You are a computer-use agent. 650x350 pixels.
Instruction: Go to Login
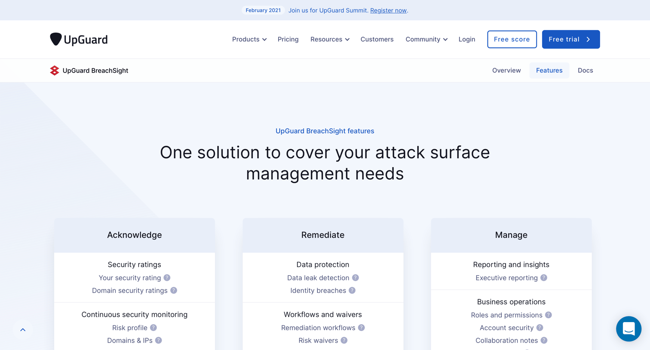click(467, 39)
